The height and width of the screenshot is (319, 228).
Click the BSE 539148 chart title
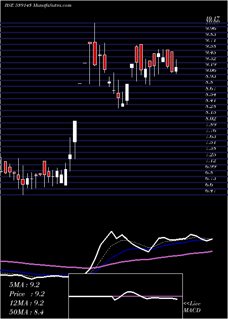click(x=38, y=5)
